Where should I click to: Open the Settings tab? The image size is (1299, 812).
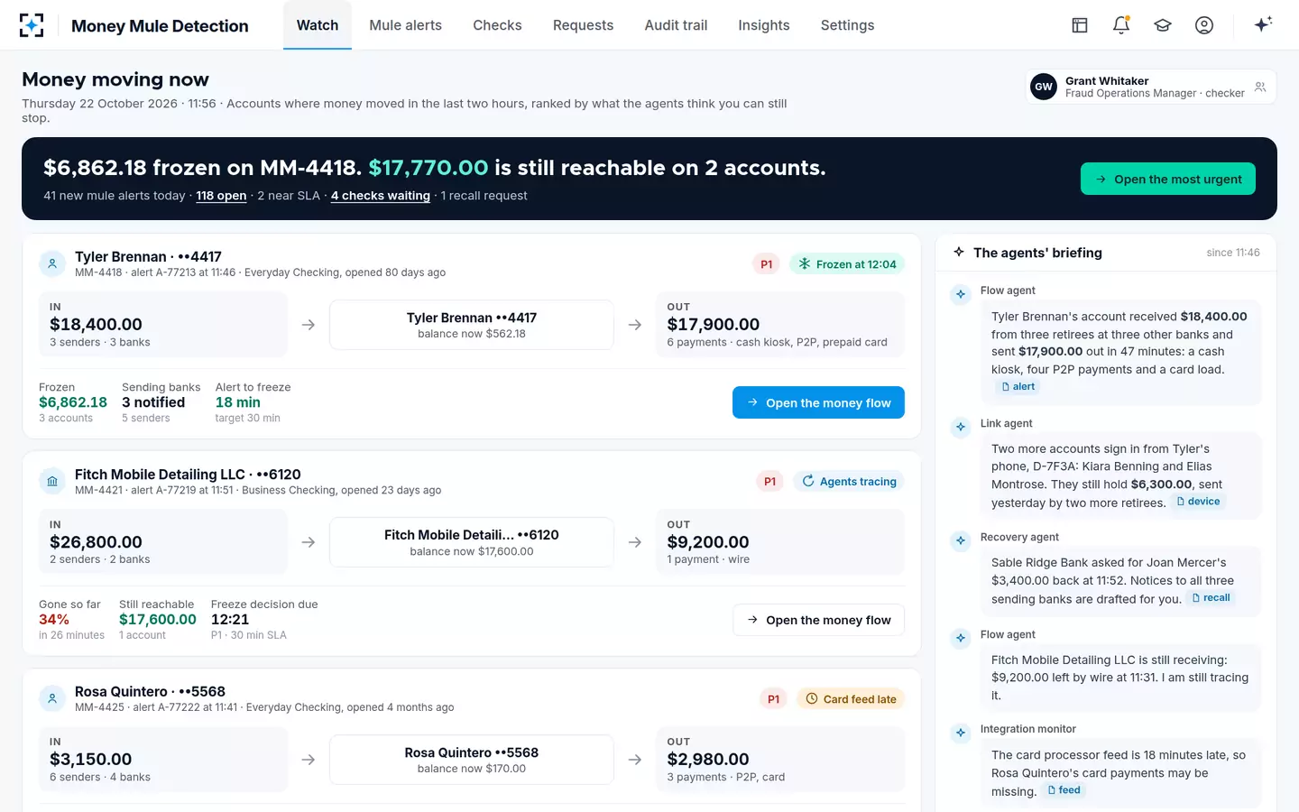(x=847, y=25)
